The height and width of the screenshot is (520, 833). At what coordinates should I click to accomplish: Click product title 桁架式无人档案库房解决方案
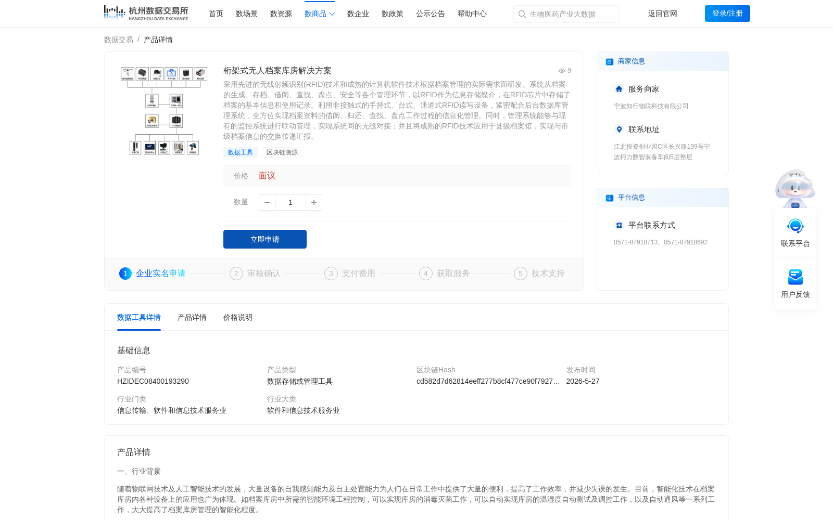[x=277, y=71]
